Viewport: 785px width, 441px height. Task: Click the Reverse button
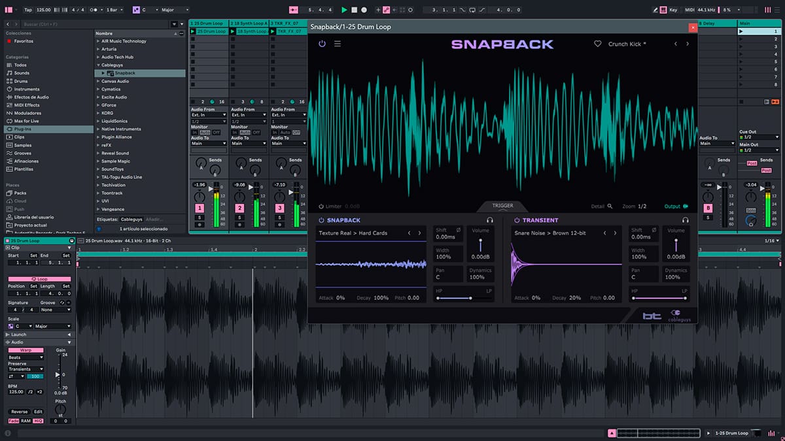tap(20, 412)
